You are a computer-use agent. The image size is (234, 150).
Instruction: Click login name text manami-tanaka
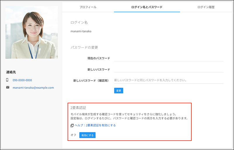(x=81, y=31)
